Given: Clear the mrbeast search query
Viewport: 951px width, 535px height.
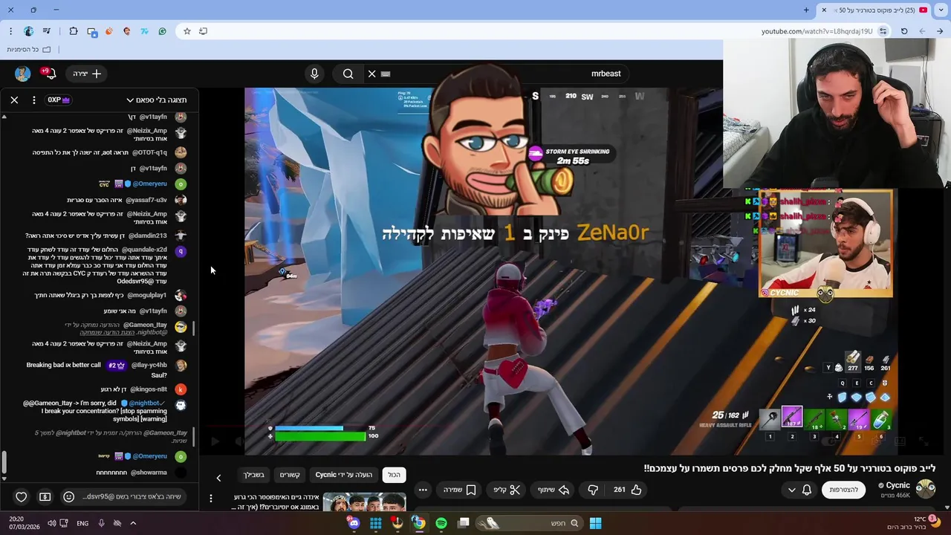Looking at the screenshot, I should (x=372, y=74).
